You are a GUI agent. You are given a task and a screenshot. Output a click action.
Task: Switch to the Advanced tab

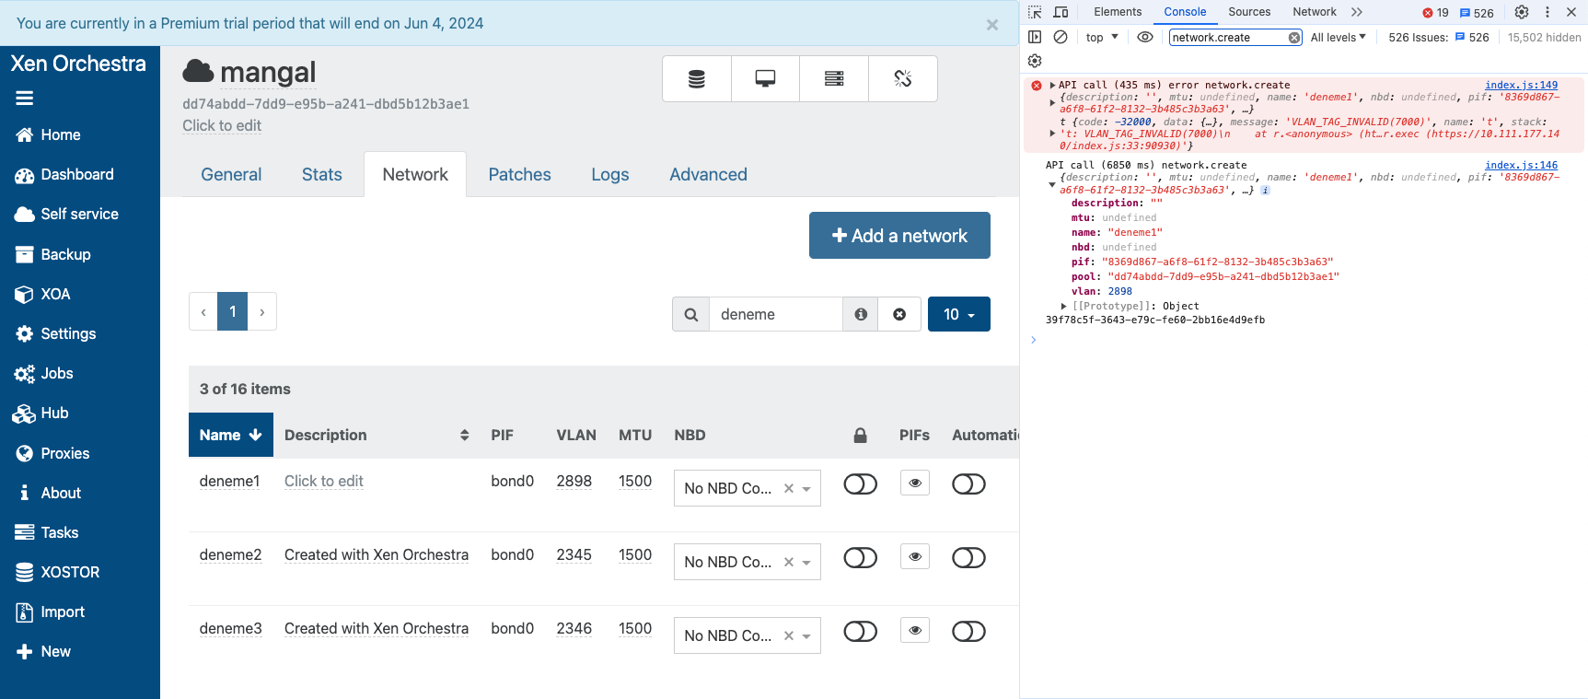708,174
